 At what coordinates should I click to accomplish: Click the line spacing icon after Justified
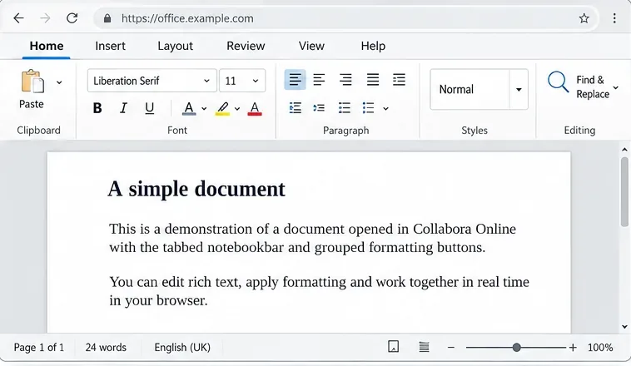coord(399,80)
